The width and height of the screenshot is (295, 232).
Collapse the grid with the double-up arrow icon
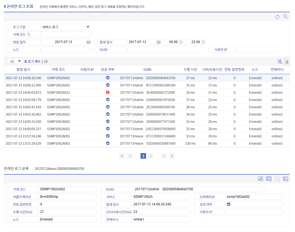287,62
